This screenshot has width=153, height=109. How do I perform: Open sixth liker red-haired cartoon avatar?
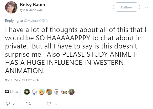click(x=64, y=92)
